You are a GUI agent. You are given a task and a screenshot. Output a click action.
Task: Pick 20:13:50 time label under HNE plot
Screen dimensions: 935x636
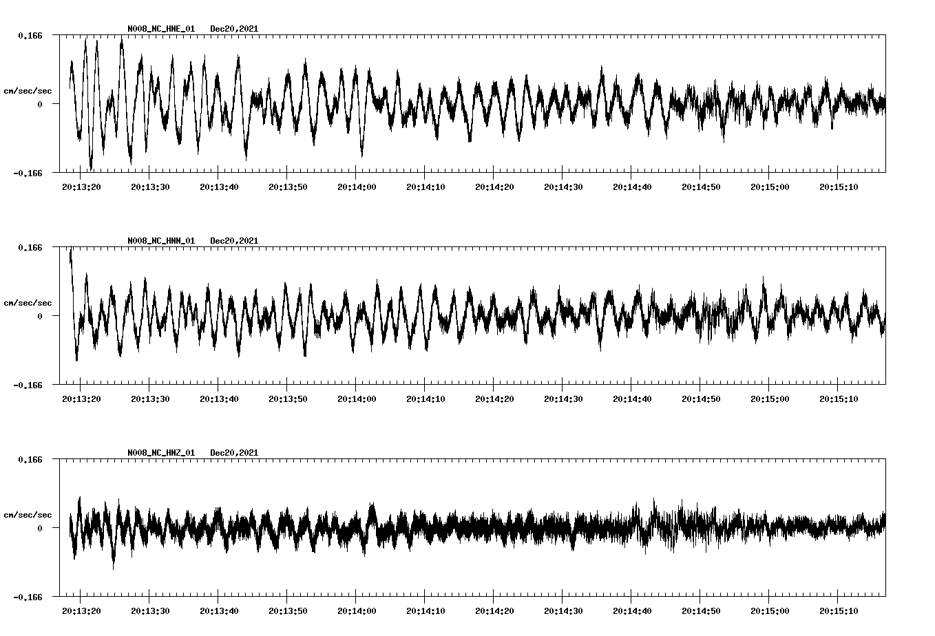coord(288,187)
